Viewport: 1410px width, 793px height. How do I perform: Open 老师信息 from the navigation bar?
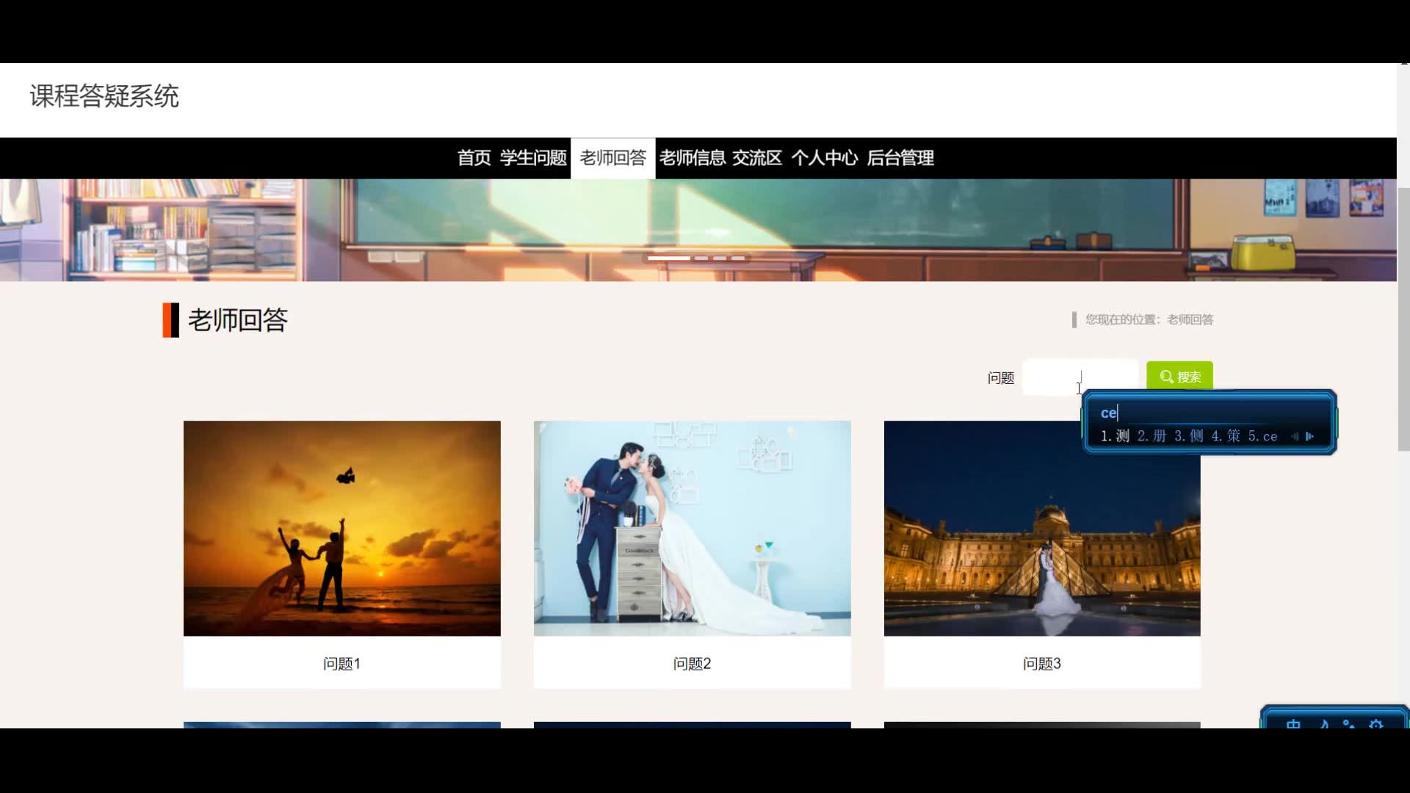click(x=692, y=158)
